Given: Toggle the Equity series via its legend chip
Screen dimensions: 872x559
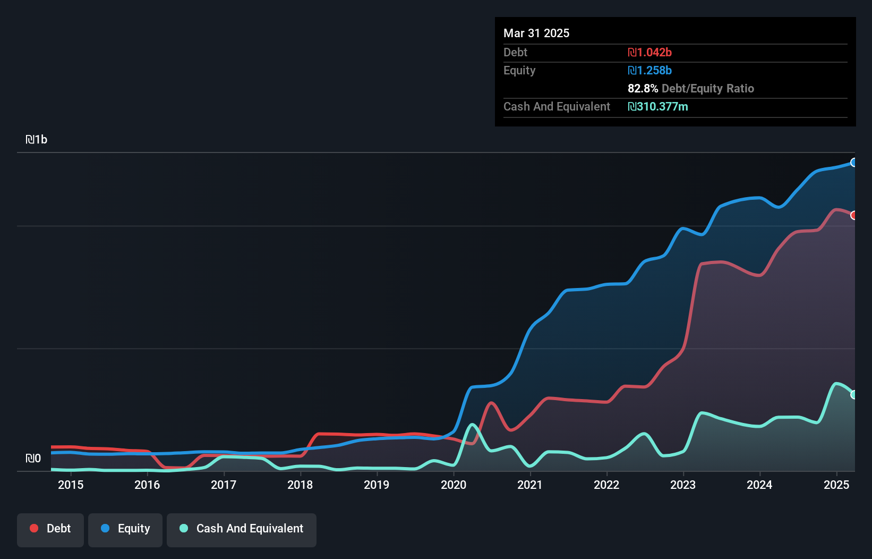Looking at the screenshot, I should click(125, 530).
